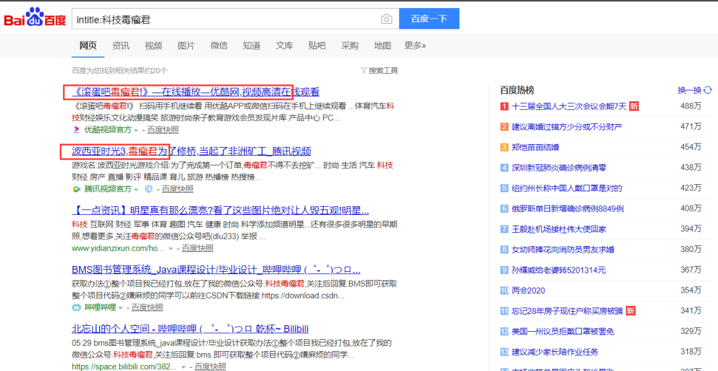The height and width of the screenshot is (371, 718).
Task: Open image search camera icon
Action: click(387, 19)
